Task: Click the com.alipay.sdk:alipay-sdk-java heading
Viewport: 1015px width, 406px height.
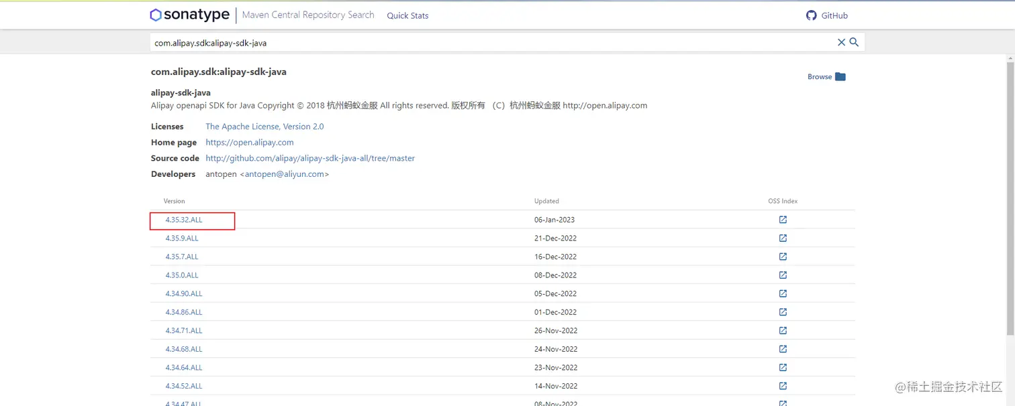Action: click(219, 72)
